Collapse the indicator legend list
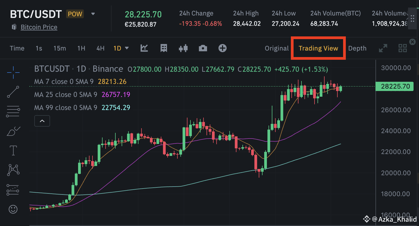This screenshot has width=419, height=226. tap(42, 121)
